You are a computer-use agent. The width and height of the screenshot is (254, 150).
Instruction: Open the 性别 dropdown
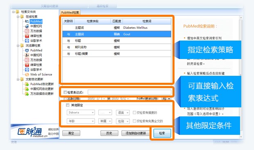coord(122,121)
